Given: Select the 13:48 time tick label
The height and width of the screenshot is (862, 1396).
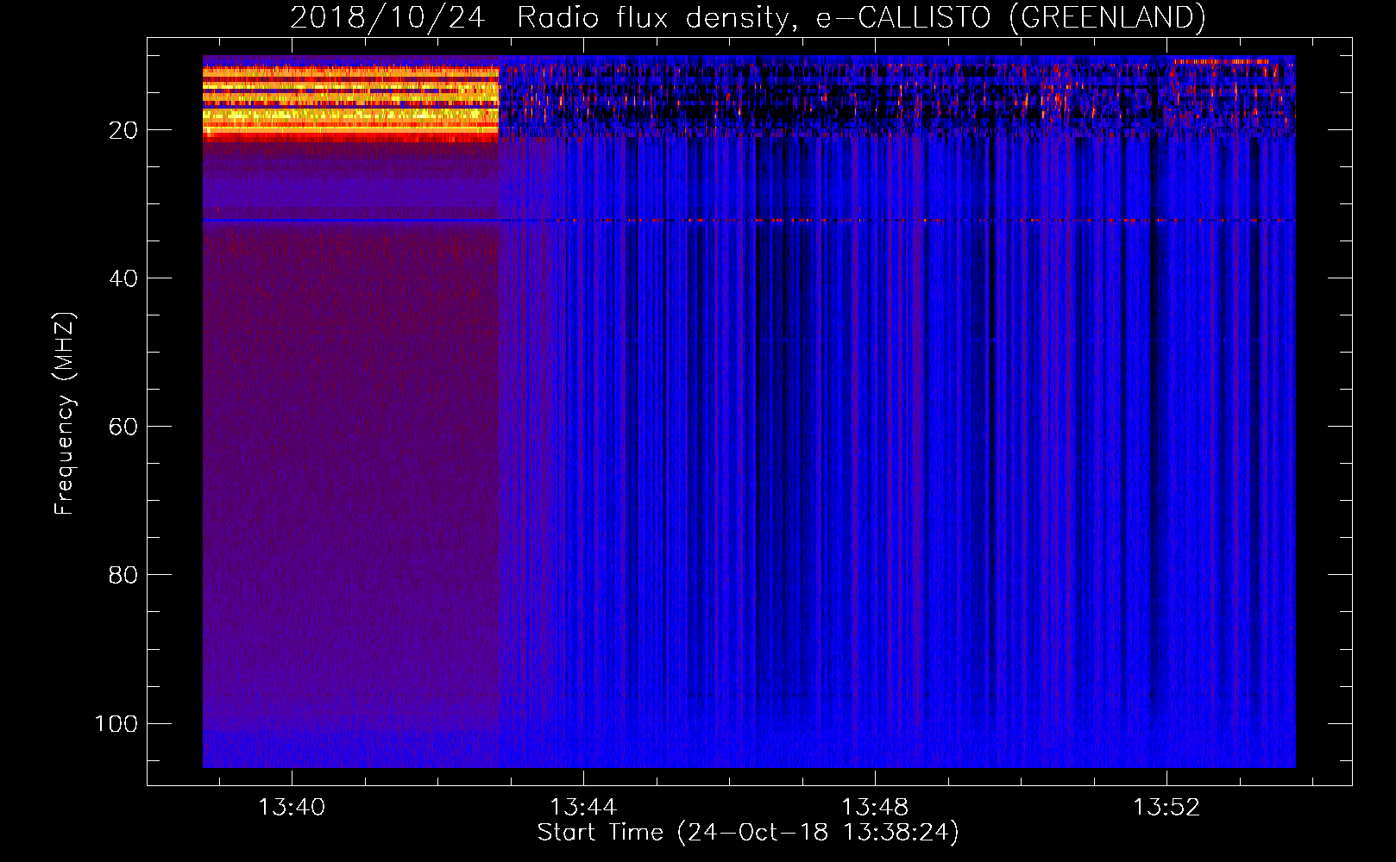Looking at the screenshot, I should click(875, 808).
